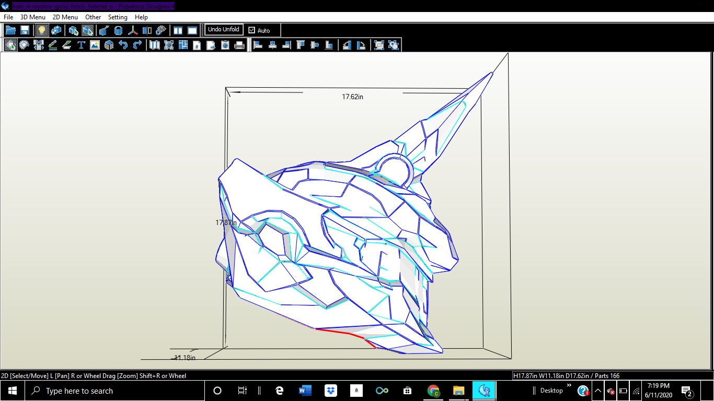This screenshot has height=401, width=714.
Task: Align parts left icon
Action: coord(258,45)
